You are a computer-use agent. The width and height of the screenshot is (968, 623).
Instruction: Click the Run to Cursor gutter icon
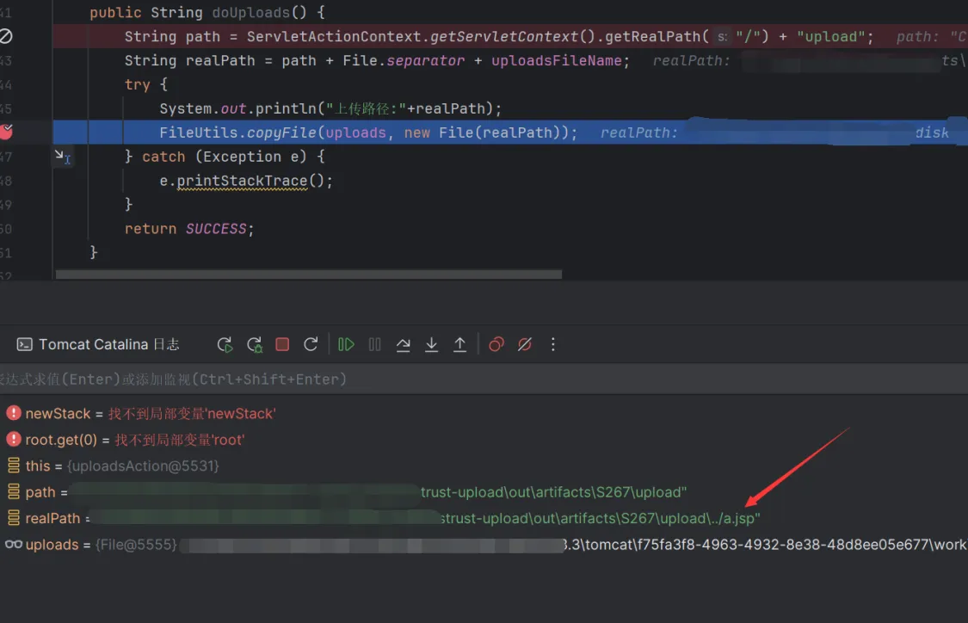coord(62,157)
